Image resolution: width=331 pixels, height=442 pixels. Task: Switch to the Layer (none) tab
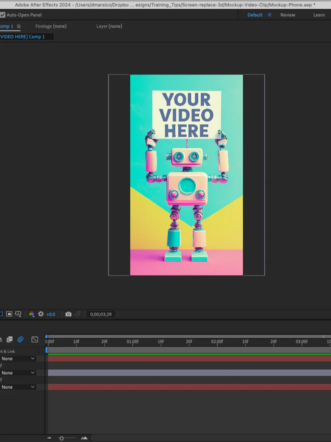coord(109,26)
